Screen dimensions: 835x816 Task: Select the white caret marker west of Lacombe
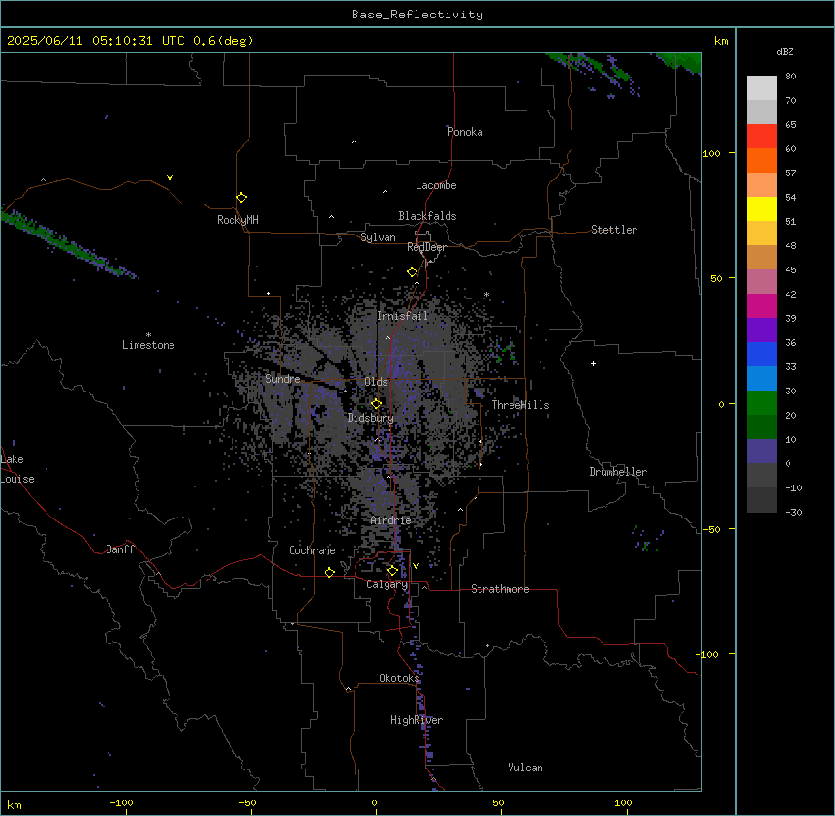pyautogui.click(x=385, y=191)
